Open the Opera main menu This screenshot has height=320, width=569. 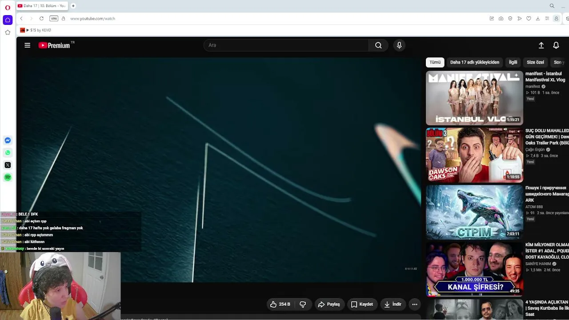click(8, 8)
